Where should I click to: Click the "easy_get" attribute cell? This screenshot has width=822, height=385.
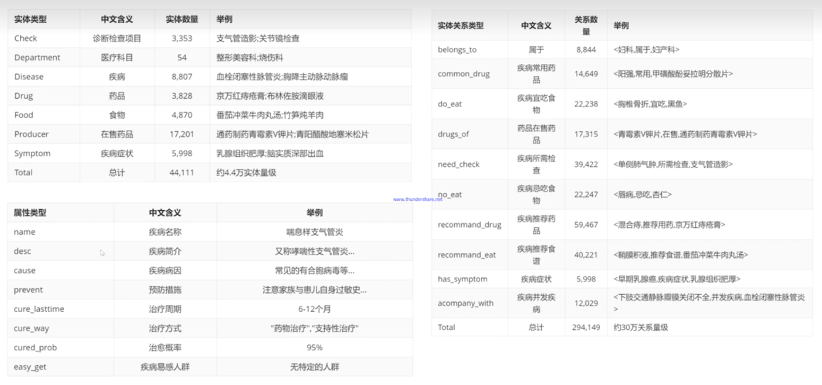point(30,367)
